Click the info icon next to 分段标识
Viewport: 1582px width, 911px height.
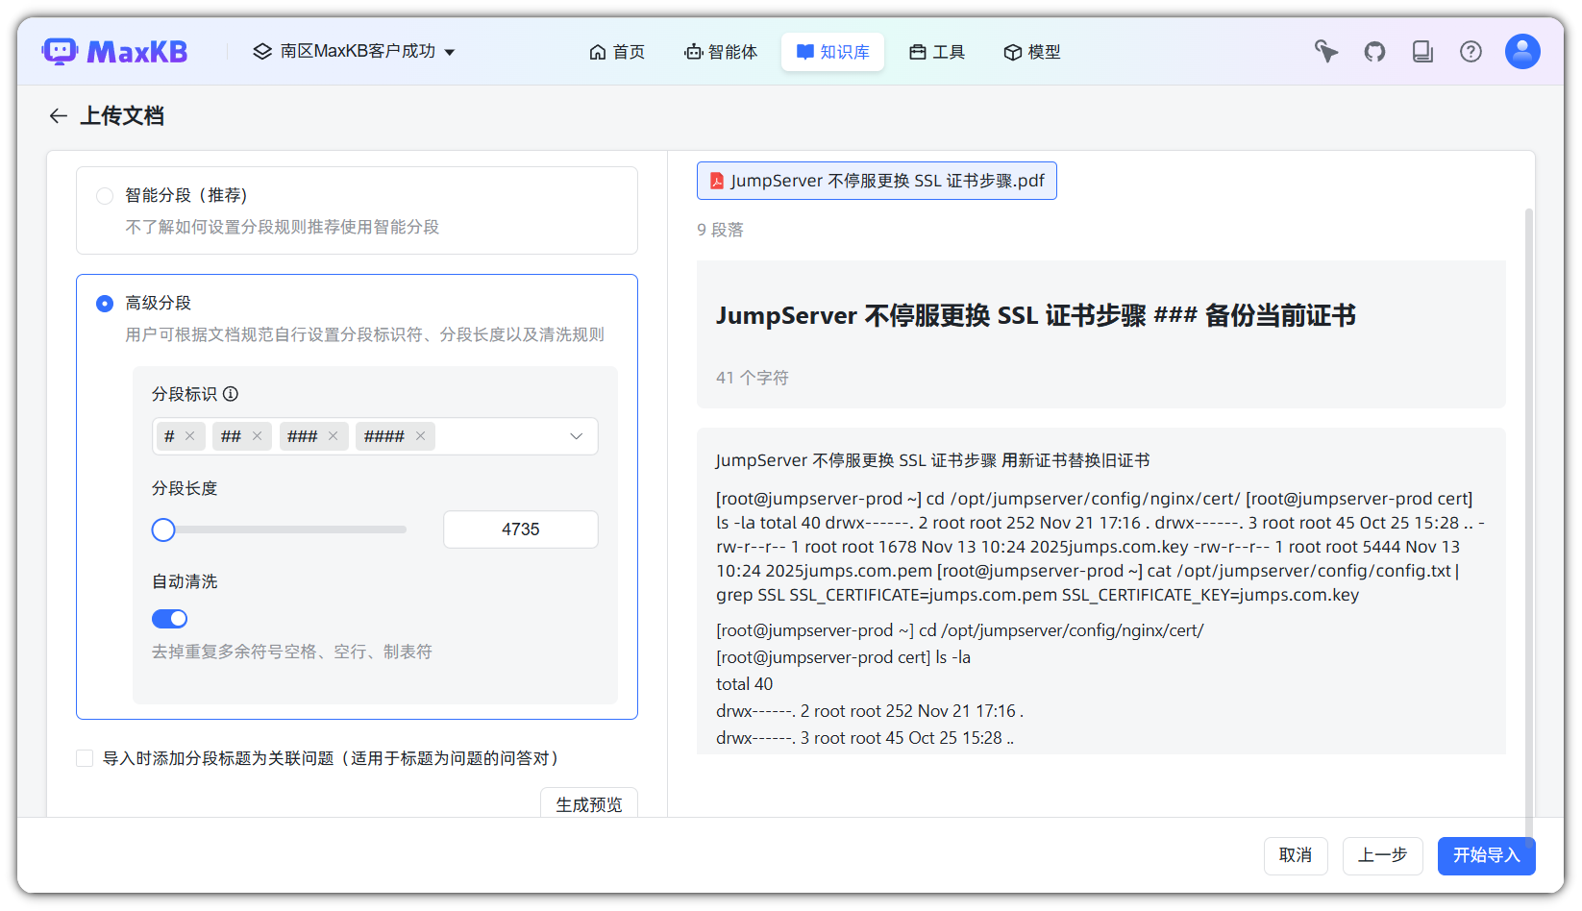(231, 394)
